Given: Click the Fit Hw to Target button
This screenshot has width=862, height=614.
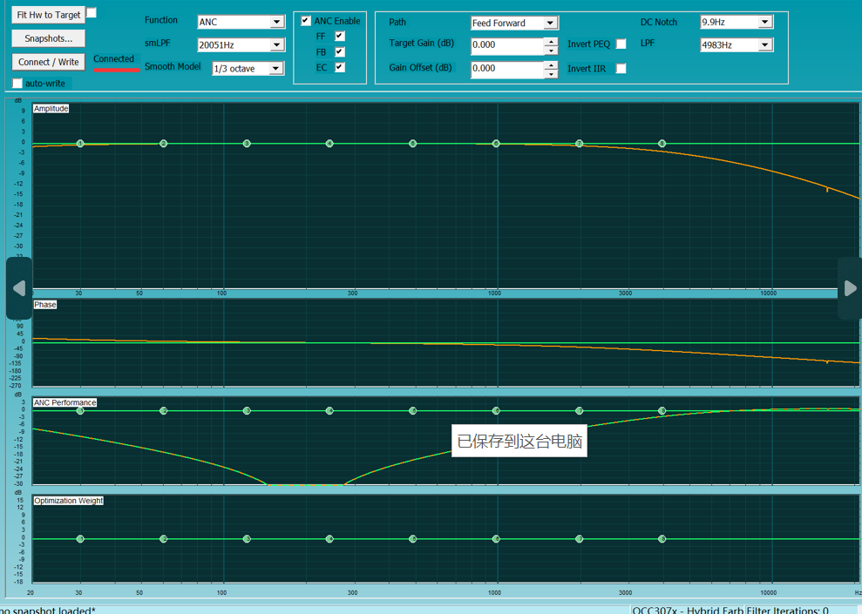Looking at the screenshot, I should click(49, 15).
